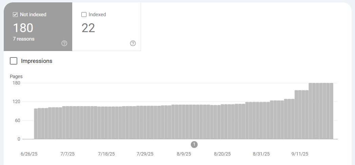
Task: Click the bar above the 8/9/25 label
Action: coord(183,122)
